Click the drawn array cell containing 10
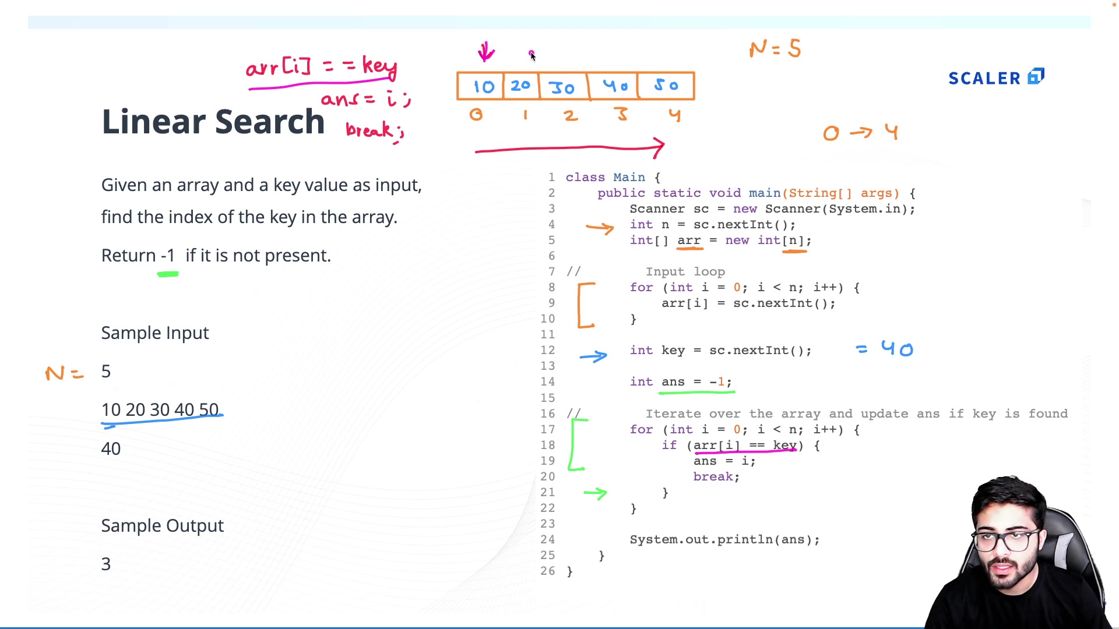This screenshot has height=629, width=1119. pyautogui.click(x=481, y=87)
